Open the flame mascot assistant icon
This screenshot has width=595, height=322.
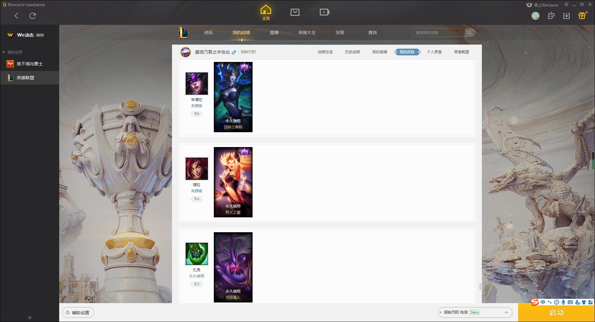tap(551, 16)
